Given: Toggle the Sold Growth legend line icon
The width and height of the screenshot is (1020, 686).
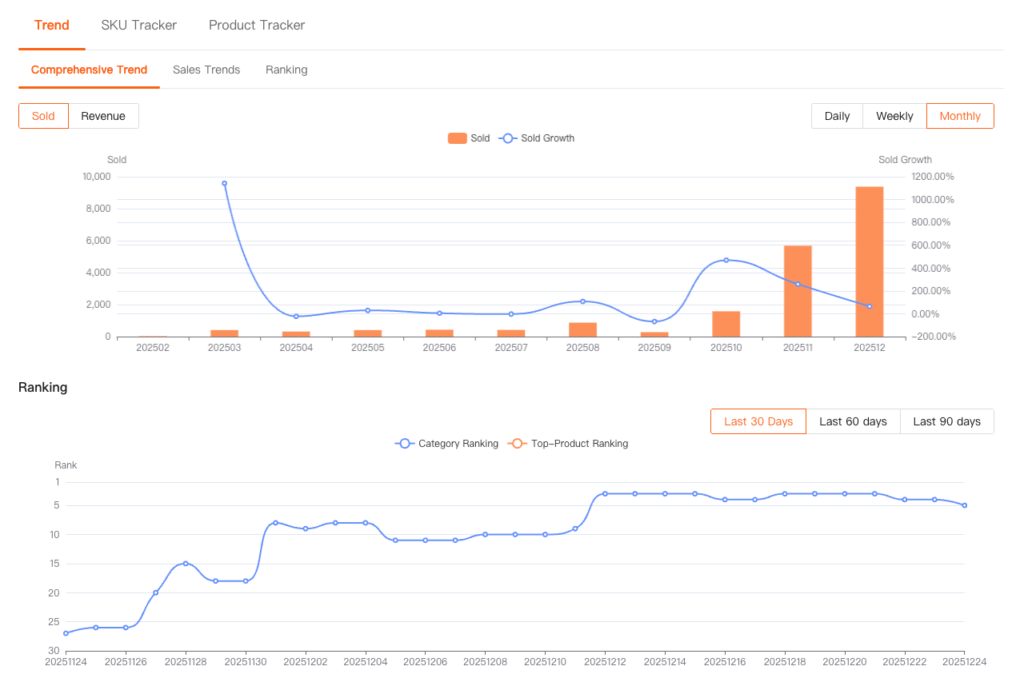Looking at the screenshot, I should [x=508, y=138].
